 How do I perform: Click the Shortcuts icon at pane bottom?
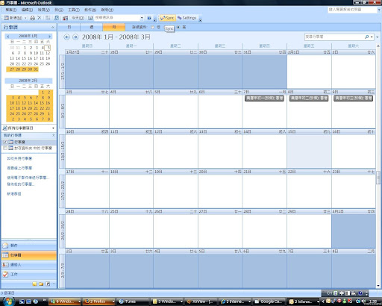[48, 284]
